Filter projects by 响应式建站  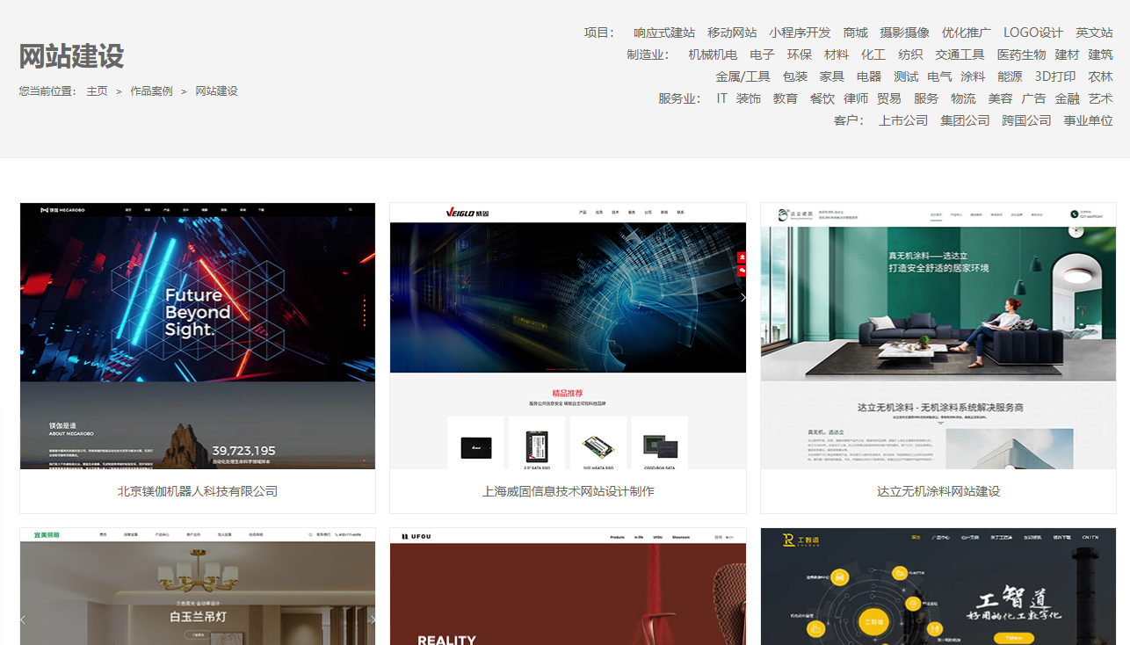664,33
